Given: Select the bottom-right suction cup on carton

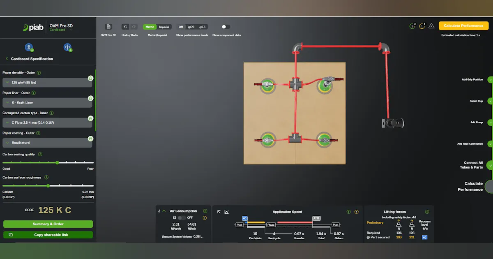Looking at the screenshot, I should [324, 140].
